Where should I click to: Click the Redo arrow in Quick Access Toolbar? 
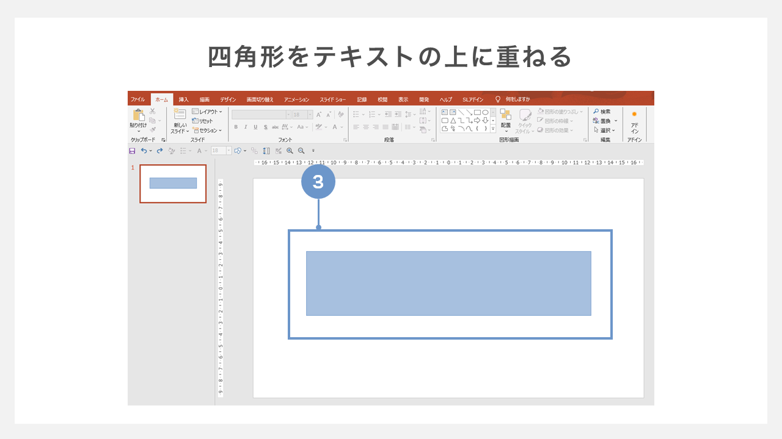point(159,151)
